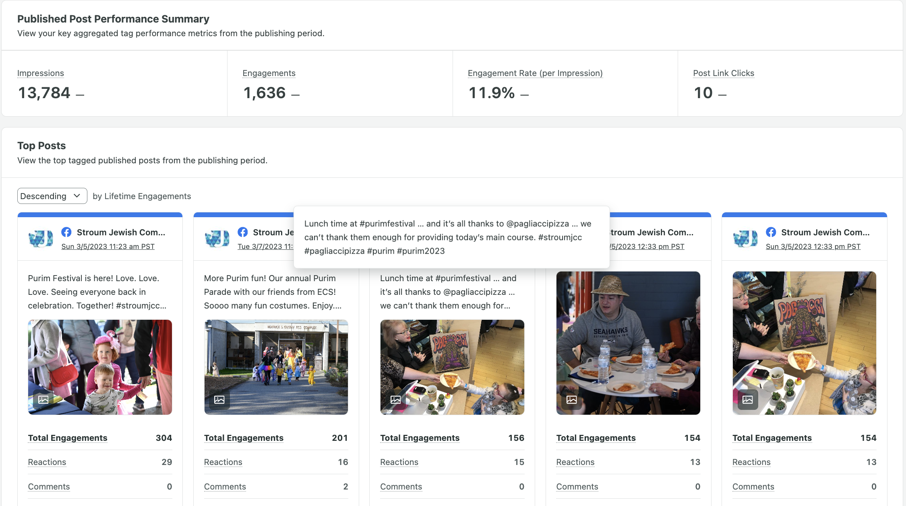Click Engagement Rate (per Impression) label
906x506 pixels.
coord(535,73)
